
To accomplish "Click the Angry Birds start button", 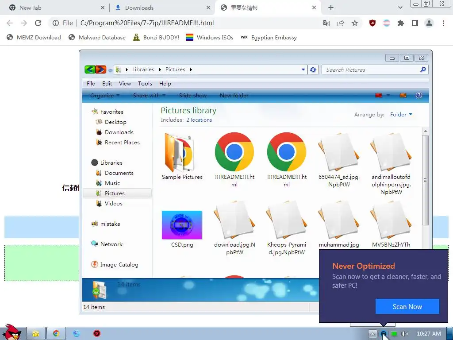I will [12, 332].
